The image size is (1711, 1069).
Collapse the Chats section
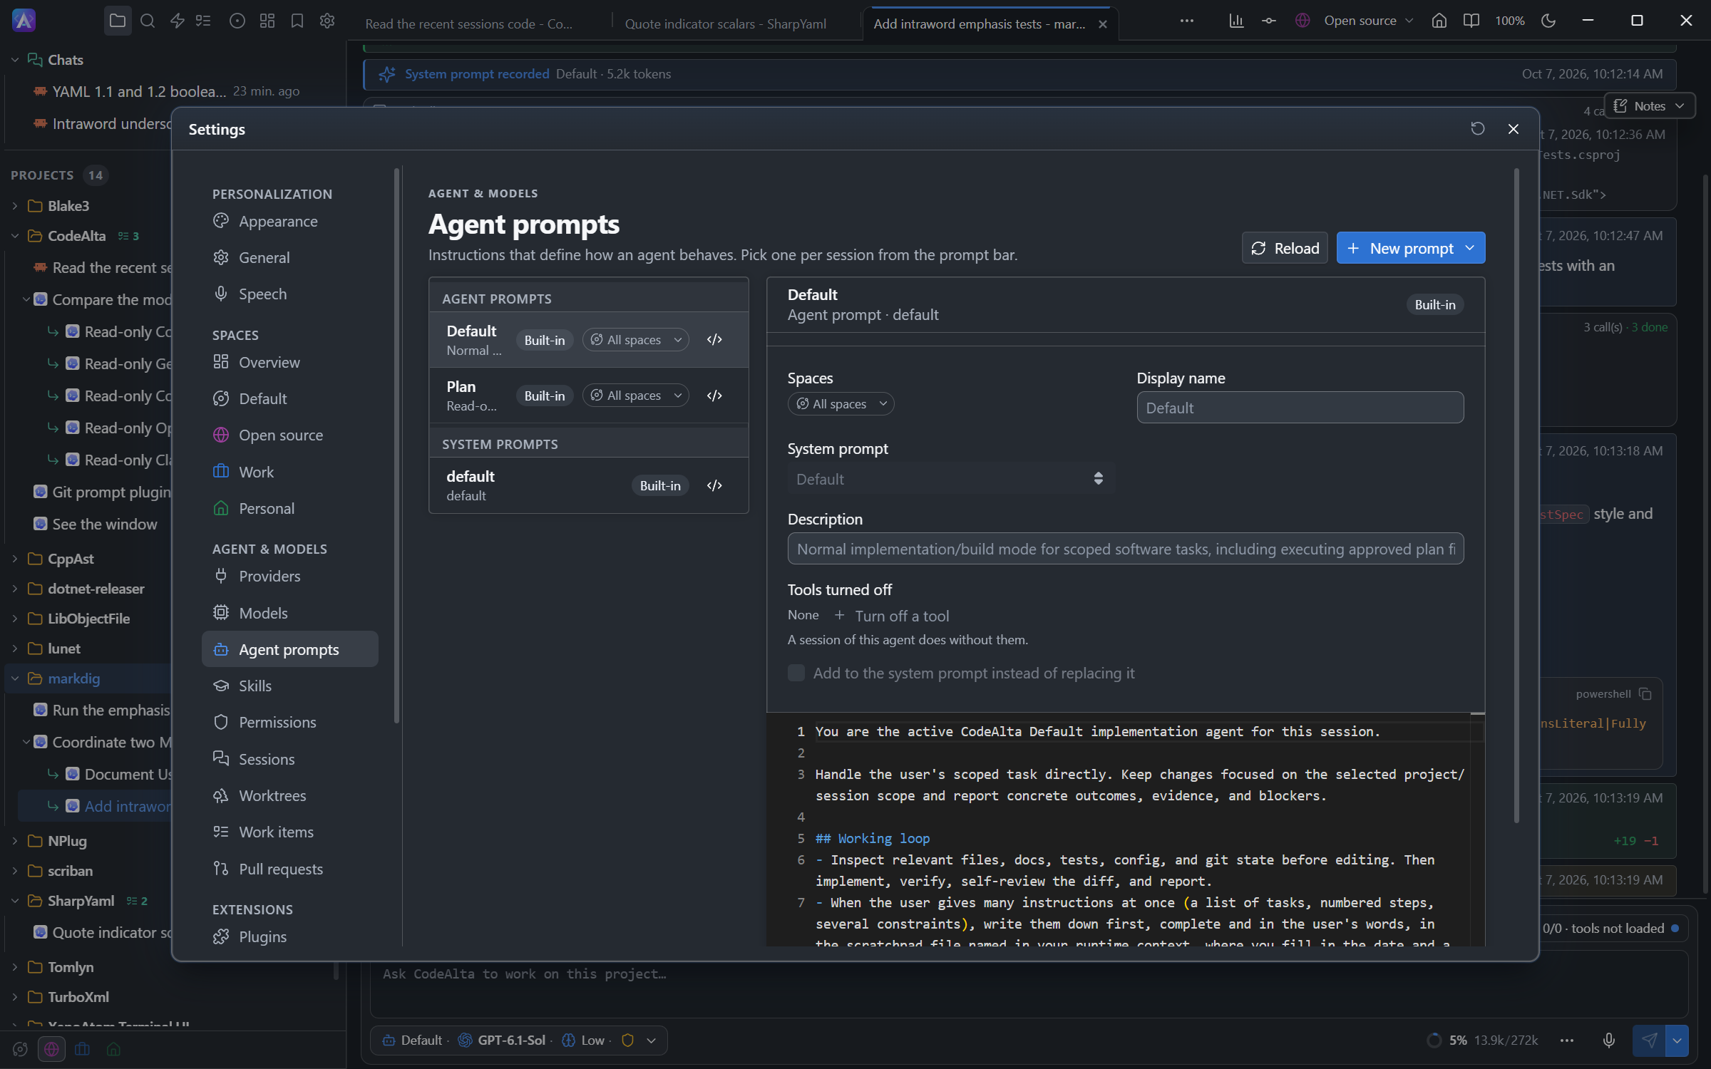(x=14, y=60)
